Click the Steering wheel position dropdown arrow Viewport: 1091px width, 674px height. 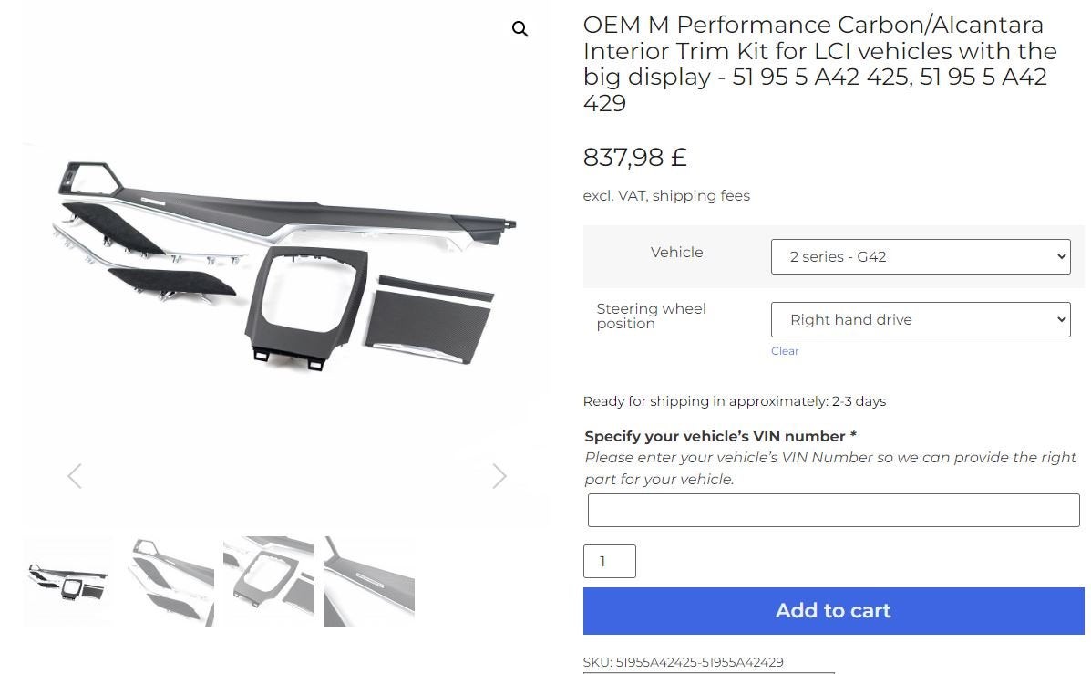[x=1061, y=319]
